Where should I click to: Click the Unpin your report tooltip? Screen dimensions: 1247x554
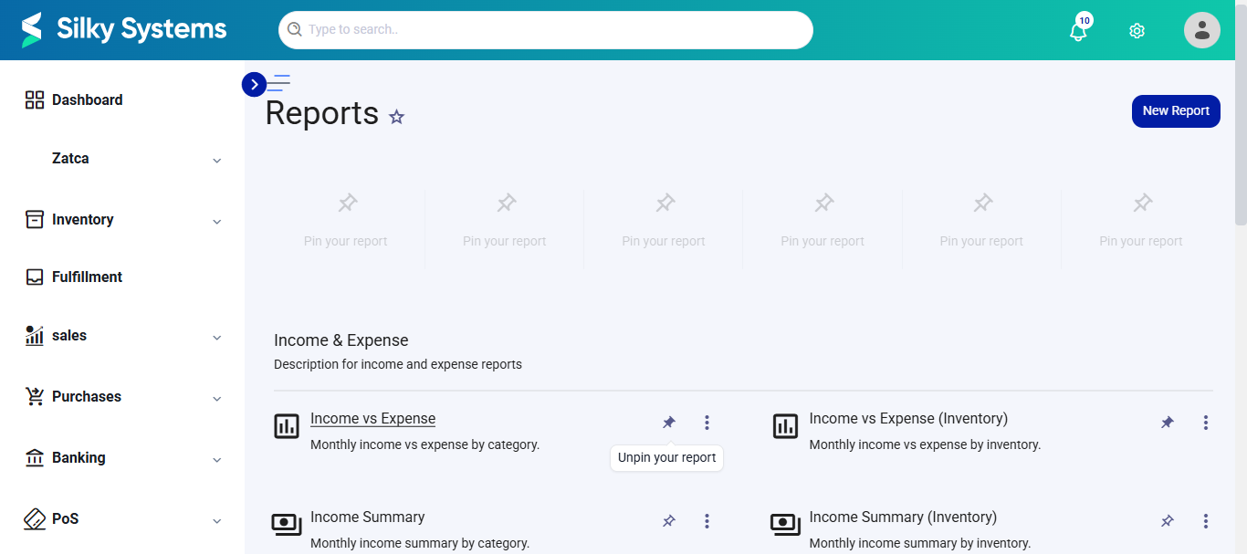click(666, 458)
